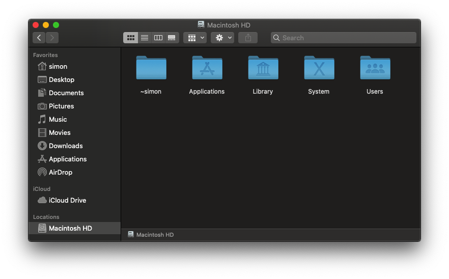Open Applications in the sidebar

click(75, 159)
